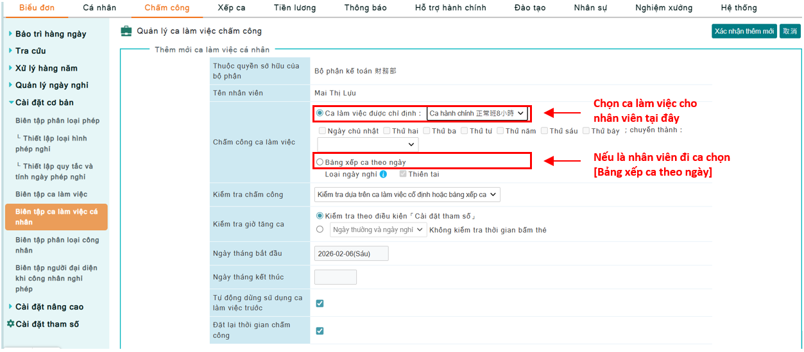Screen dimensions: 804x352
Task: Select Bảng xếp ca theo ngày radio option
Action: pyautogui.click(x=320, y=162)
